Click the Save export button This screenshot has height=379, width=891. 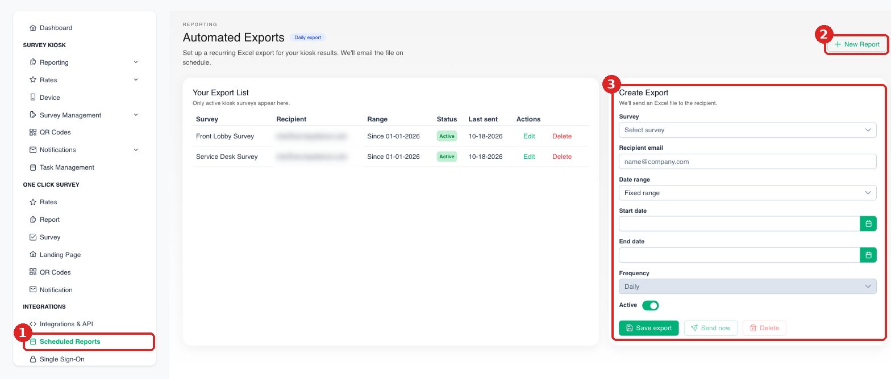point(648,328)
